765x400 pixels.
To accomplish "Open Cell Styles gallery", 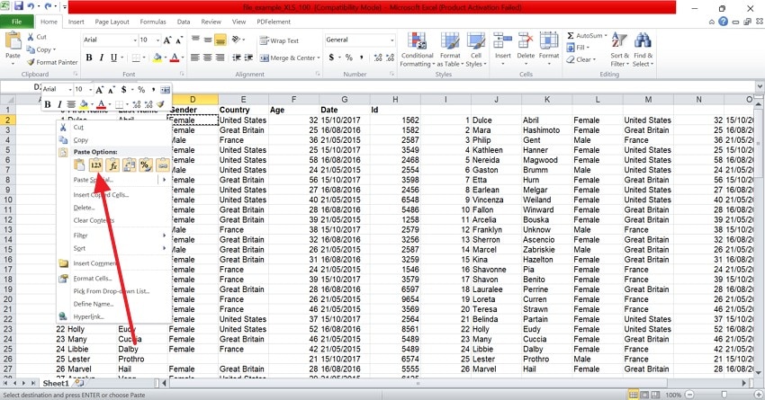I will pos(475,49).
